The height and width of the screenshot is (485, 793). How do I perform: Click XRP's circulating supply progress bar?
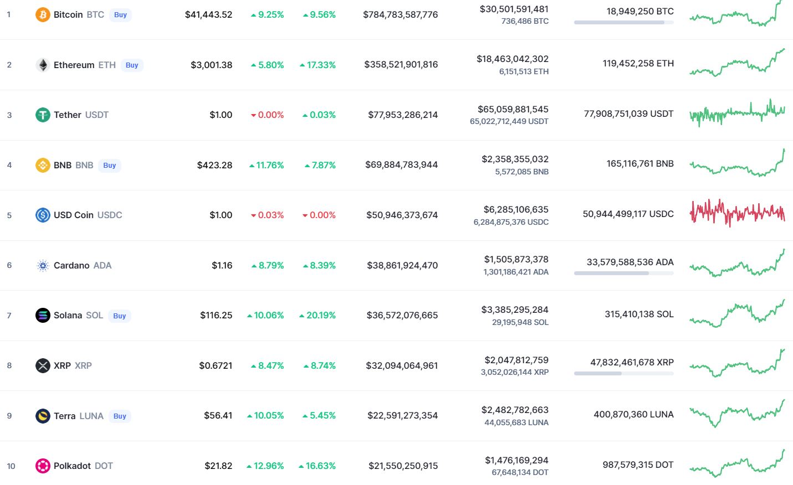click(623, 374)
